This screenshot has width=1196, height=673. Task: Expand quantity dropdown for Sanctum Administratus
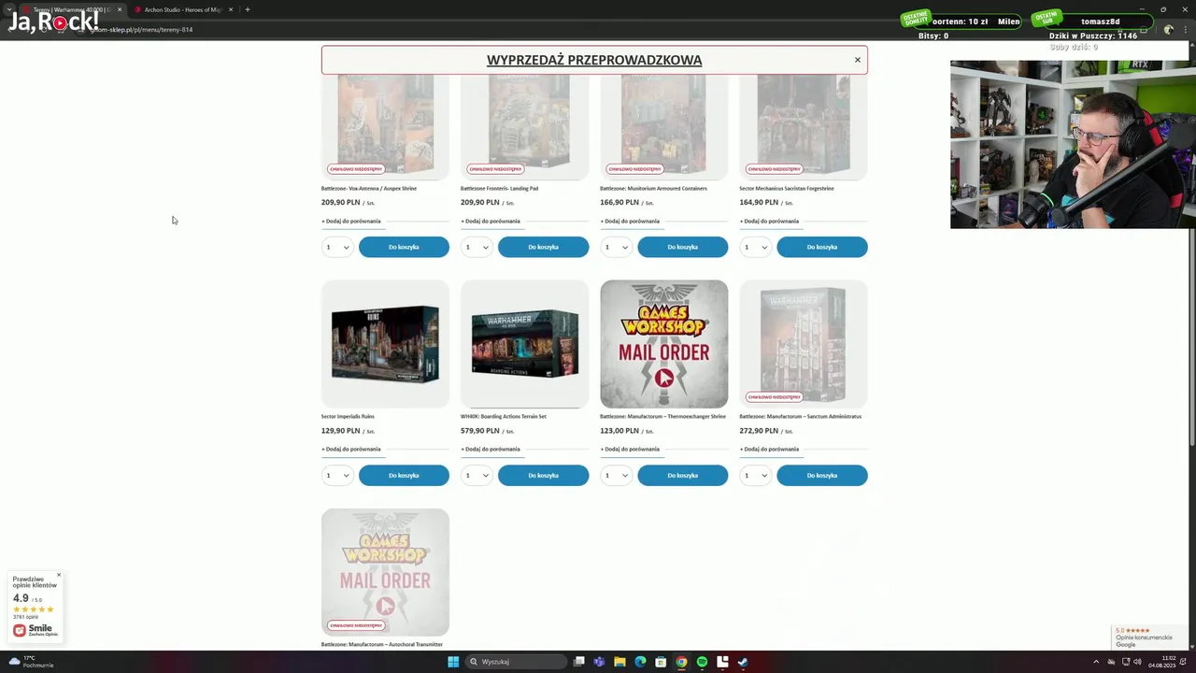(x=755, y=475)
